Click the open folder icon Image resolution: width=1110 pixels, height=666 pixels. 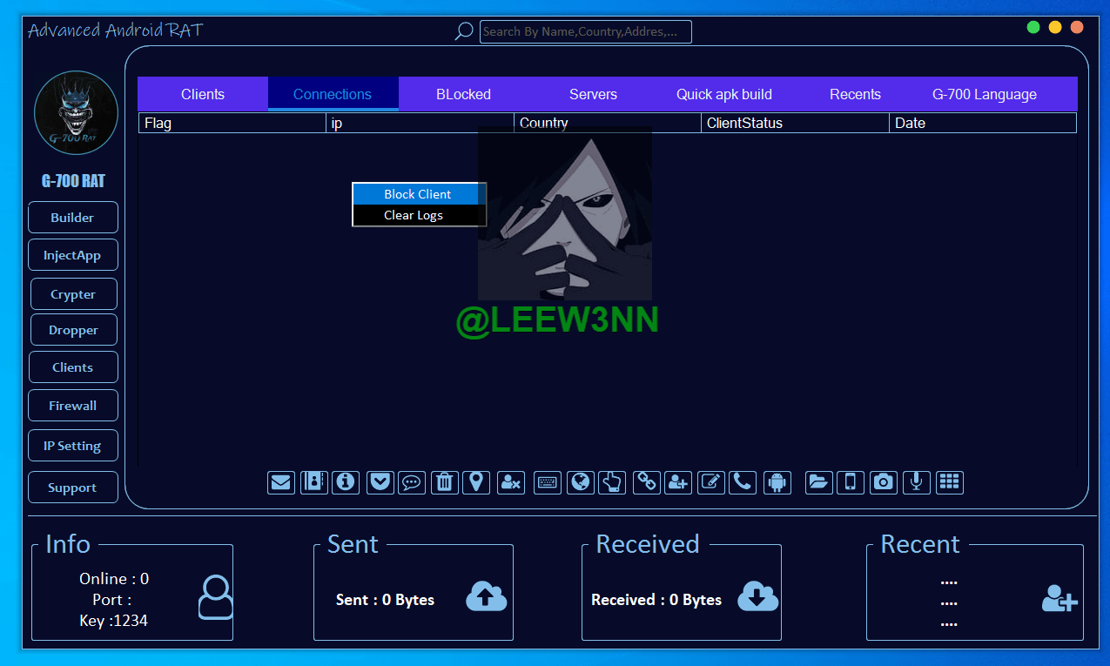click(x=818, y=482)
